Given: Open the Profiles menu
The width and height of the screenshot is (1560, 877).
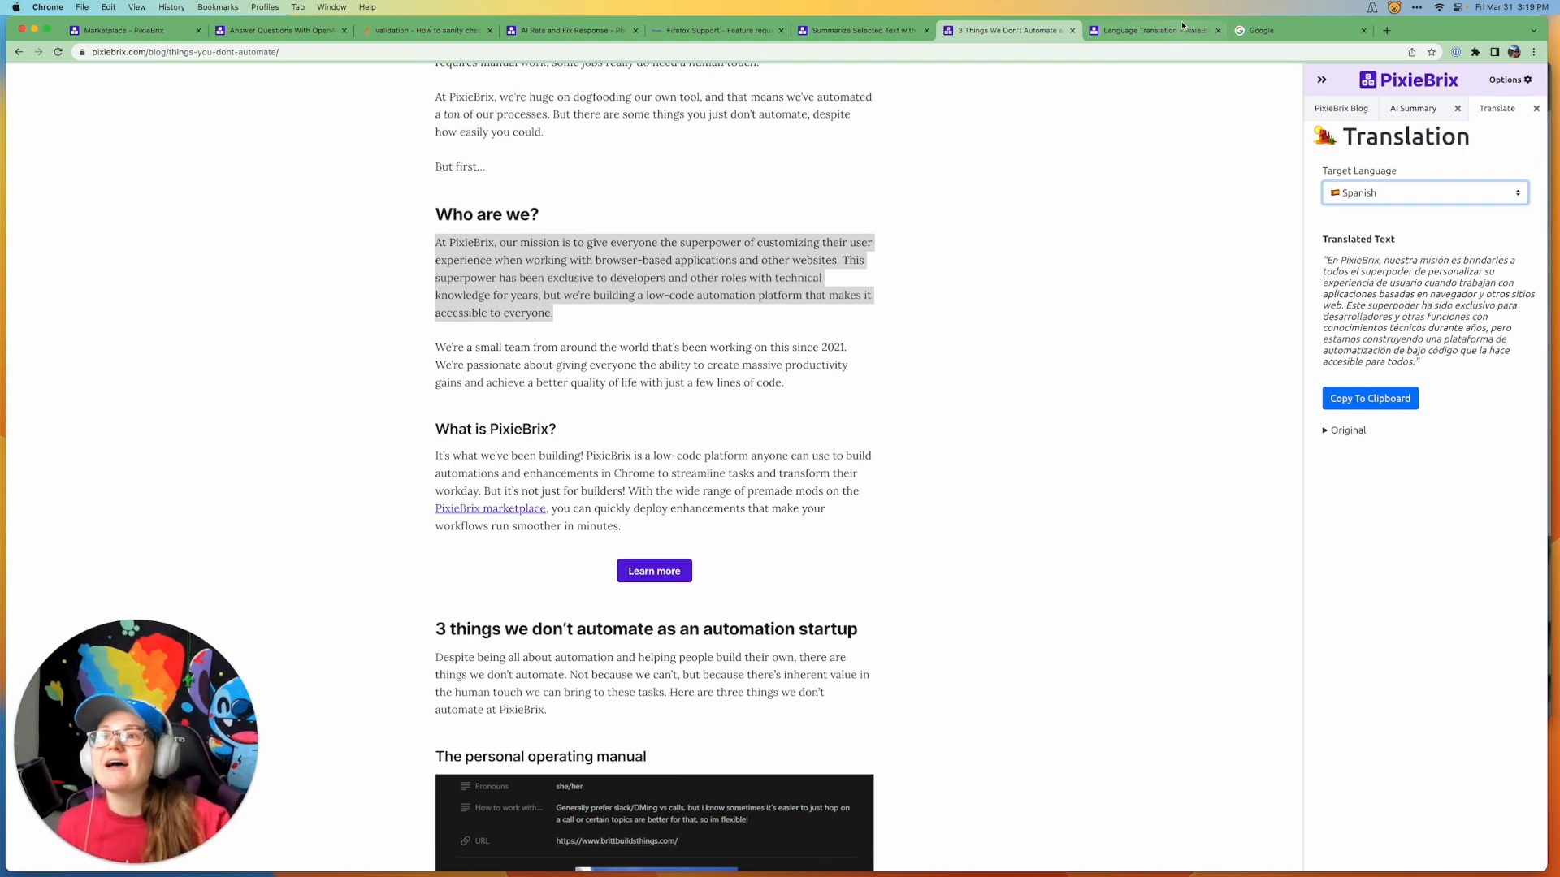Looking at the screenshot, I should click(x=265, y=7).
